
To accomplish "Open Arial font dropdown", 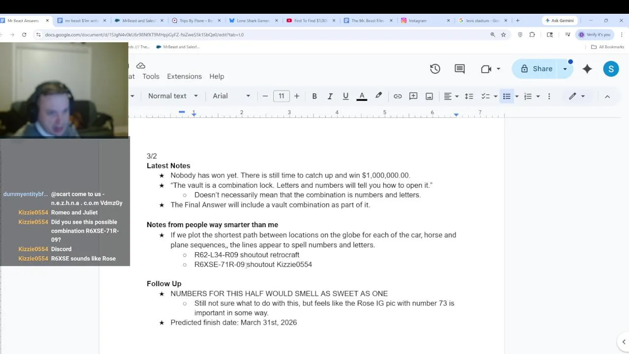I will click(x=231, y=96).
